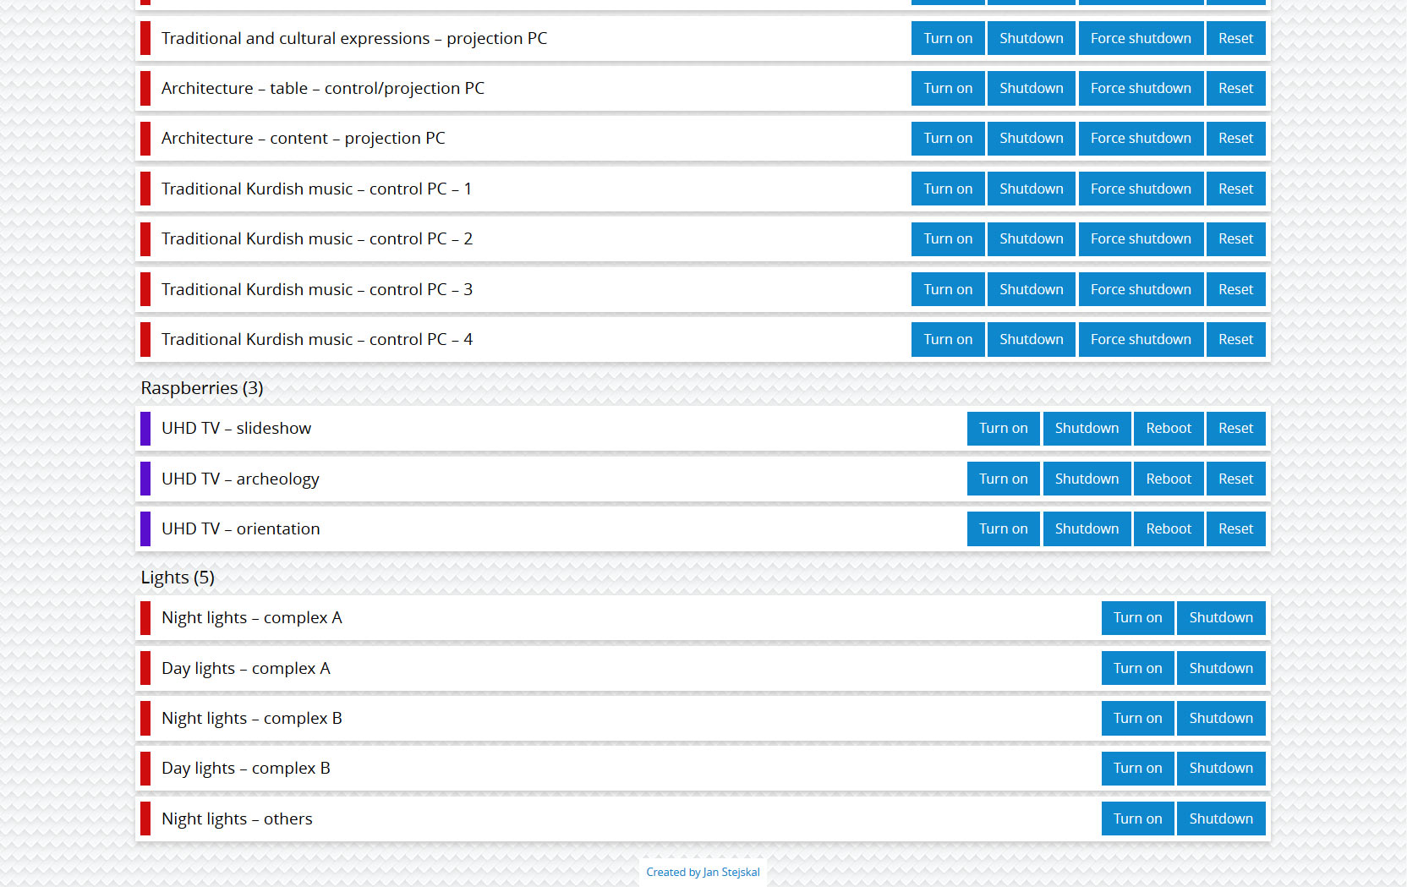Open the Created by Jan Stejskal link

(703, 872)
